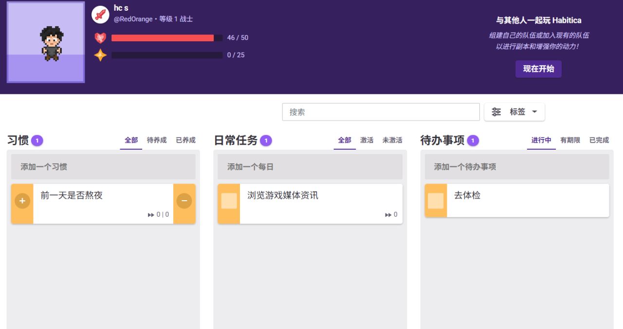The height and width of the screenshot is (329, 623).
Task: Click the 现在开始 button
Action: [x=538, y=69]
